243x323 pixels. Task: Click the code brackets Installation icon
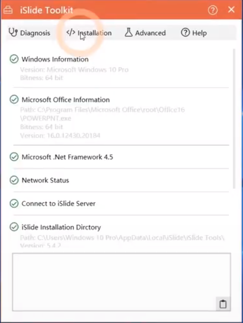pos(71,32)
